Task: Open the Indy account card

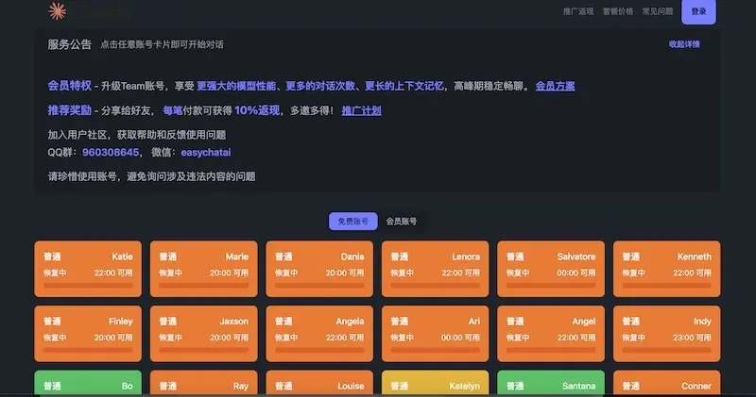Action: [x=667, y=334]
